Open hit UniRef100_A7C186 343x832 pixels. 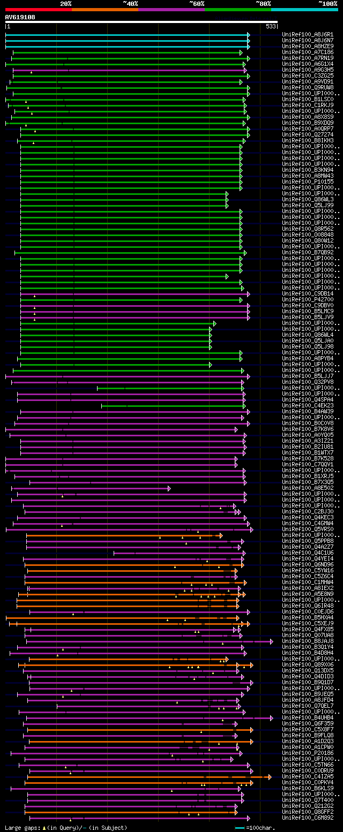point(308,52)
